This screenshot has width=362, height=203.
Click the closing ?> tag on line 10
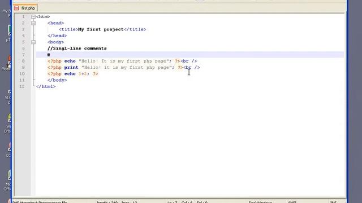(96, 74)
